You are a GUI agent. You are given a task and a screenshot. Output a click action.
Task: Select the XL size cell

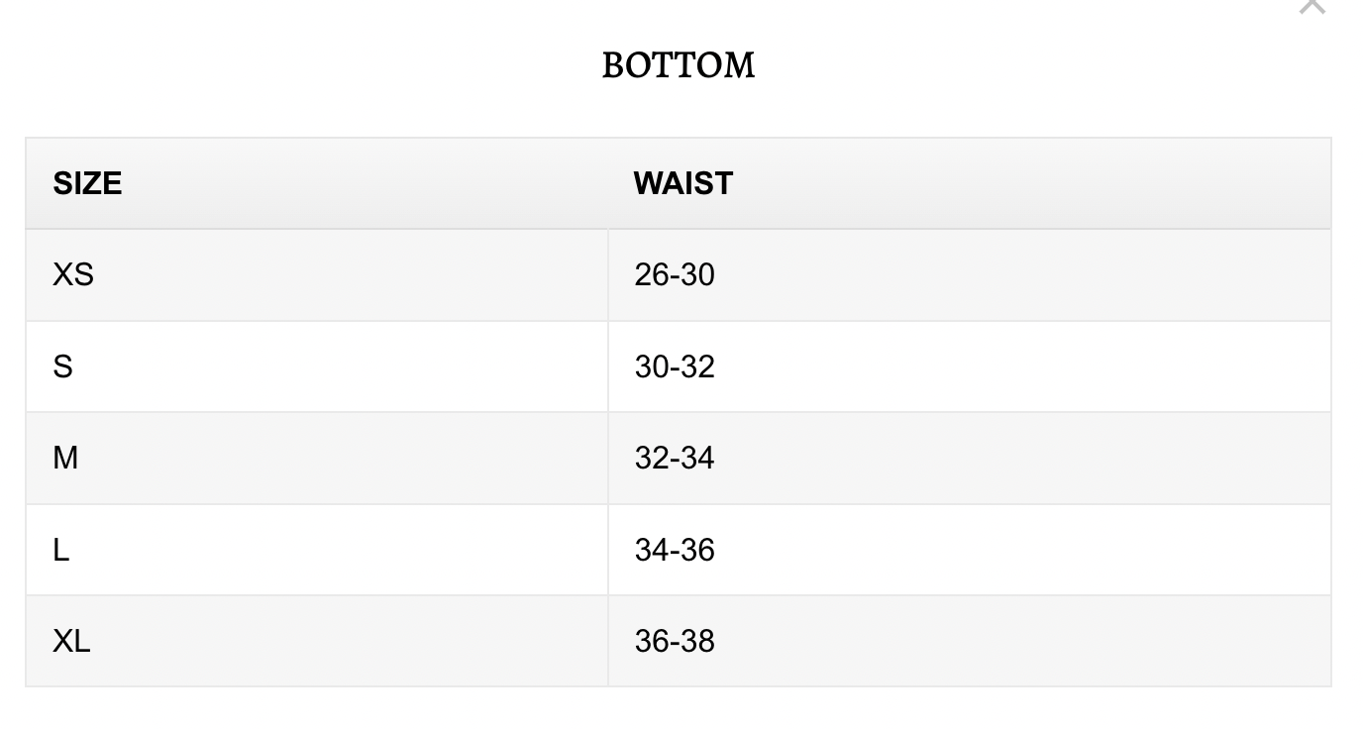71,641
